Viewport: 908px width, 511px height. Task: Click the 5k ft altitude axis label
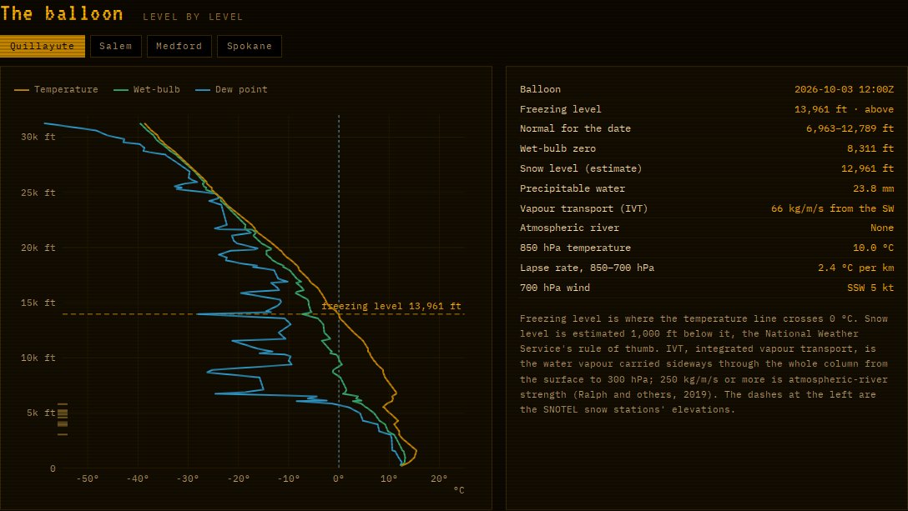click(41, 413)
